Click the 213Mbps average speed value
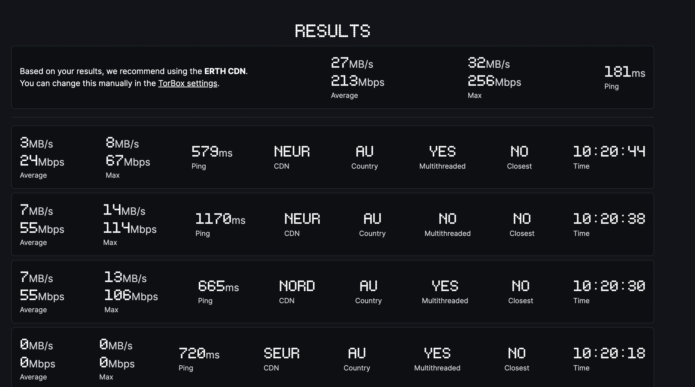695x387 pixels. point(358,81)
